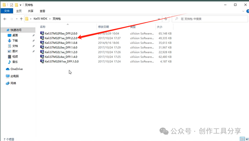Click the pin icon next to 文档

tap(33, 46)
